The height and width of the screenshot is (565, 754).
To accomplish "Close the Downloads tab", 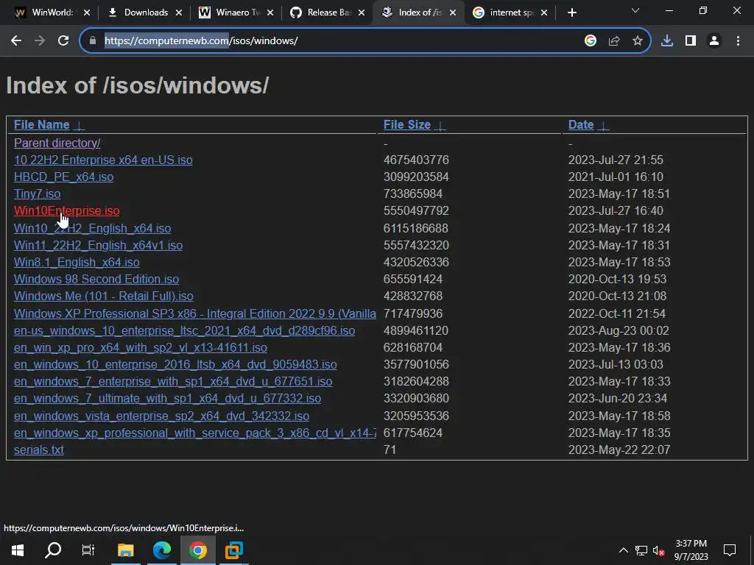I will (179, 13).
